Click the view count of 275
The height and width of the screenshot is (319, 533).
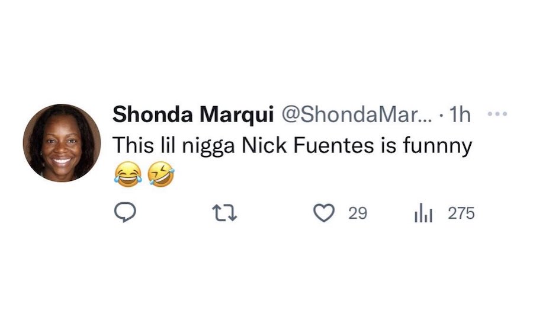coord(461,213)
